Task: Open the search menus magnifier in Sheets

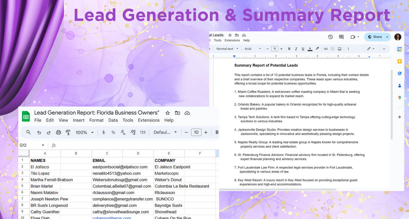Action: point(29,132)
